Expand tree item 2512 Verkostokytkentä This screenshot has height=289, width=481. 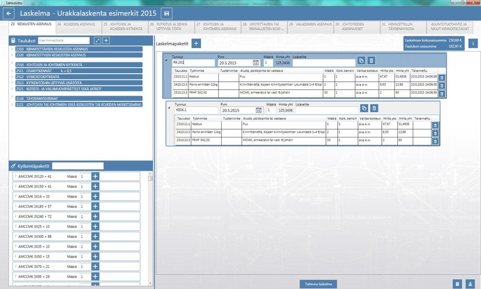click(x=12, y=76)
